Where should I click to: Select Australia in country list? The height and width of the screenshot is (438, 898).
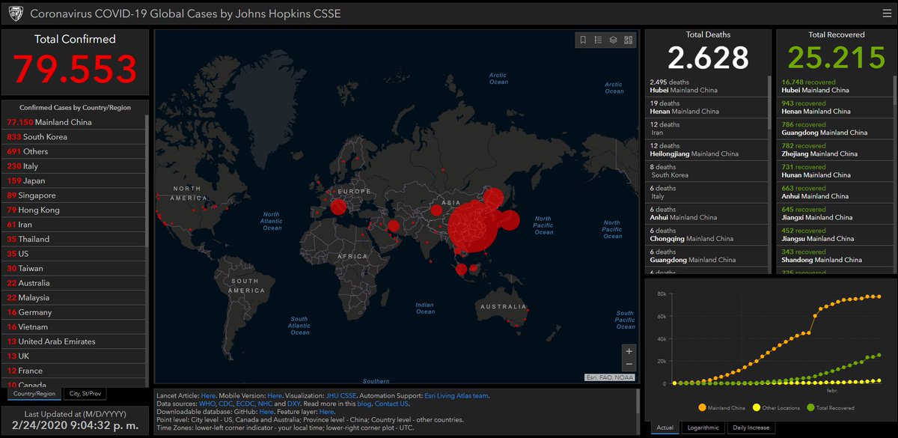74,283
